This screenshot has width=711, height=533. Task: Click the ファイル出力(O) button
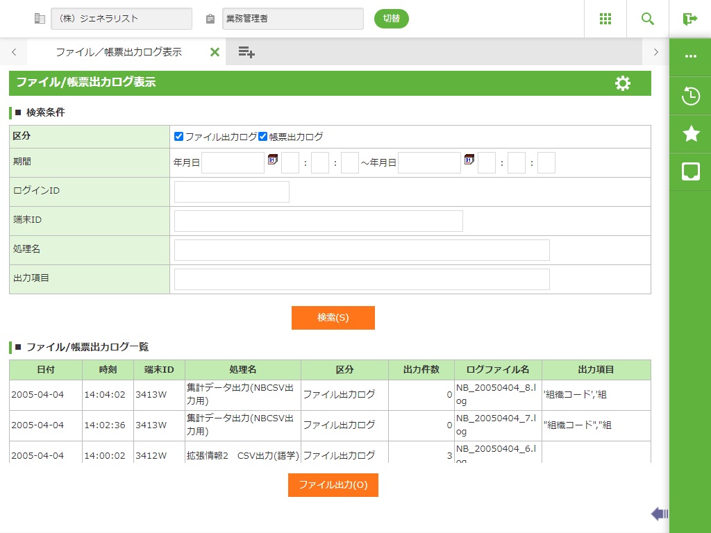[x=333, y=485]
